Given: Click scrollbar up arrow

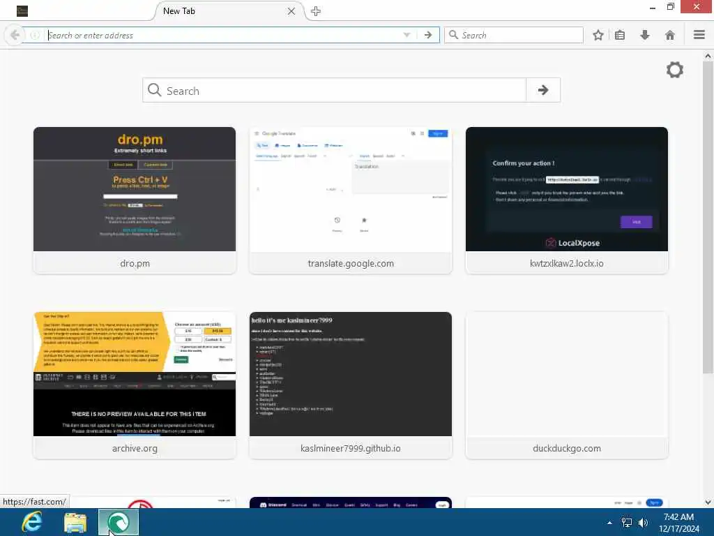Looking at the screenshot, I should [708, 56].
